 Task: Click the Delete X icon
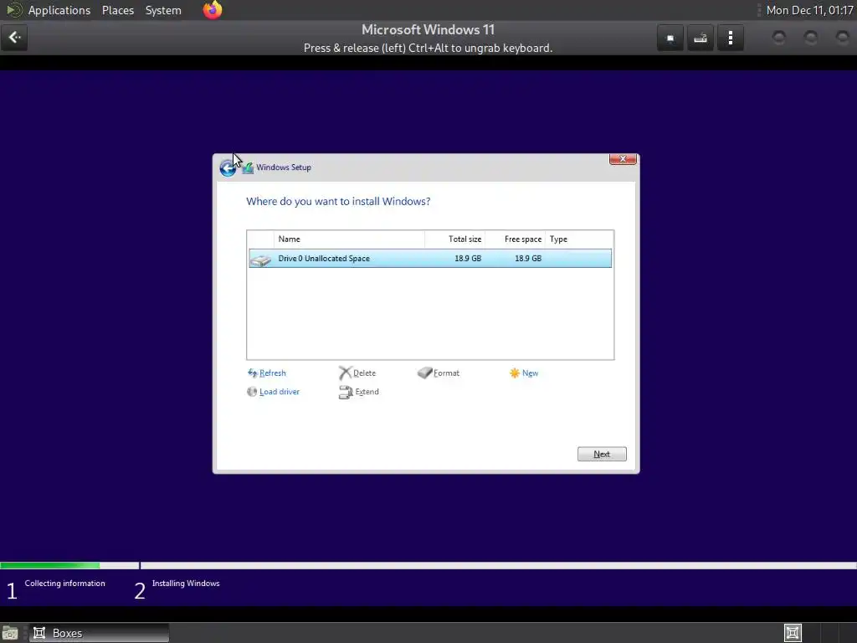[345, 373]
